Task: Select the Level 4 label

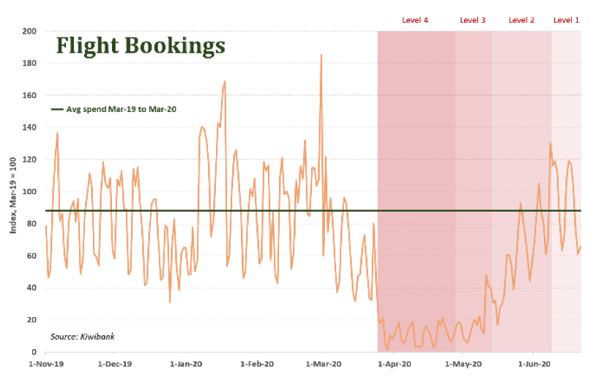Action: click(415, 20)
